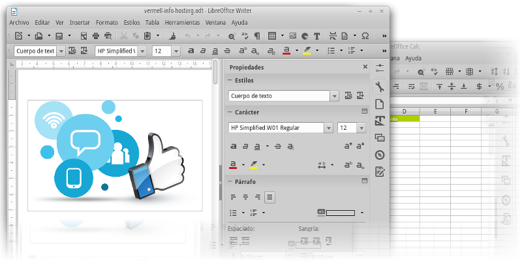522x261 pixels.
Task: Click the New document icon
Action: click(19, 36)
